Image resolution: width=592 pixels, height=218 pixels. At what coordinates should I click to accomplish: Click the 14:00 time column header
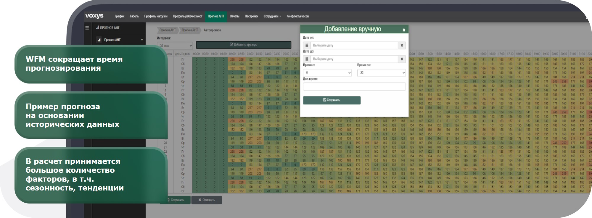pos(447,54)
